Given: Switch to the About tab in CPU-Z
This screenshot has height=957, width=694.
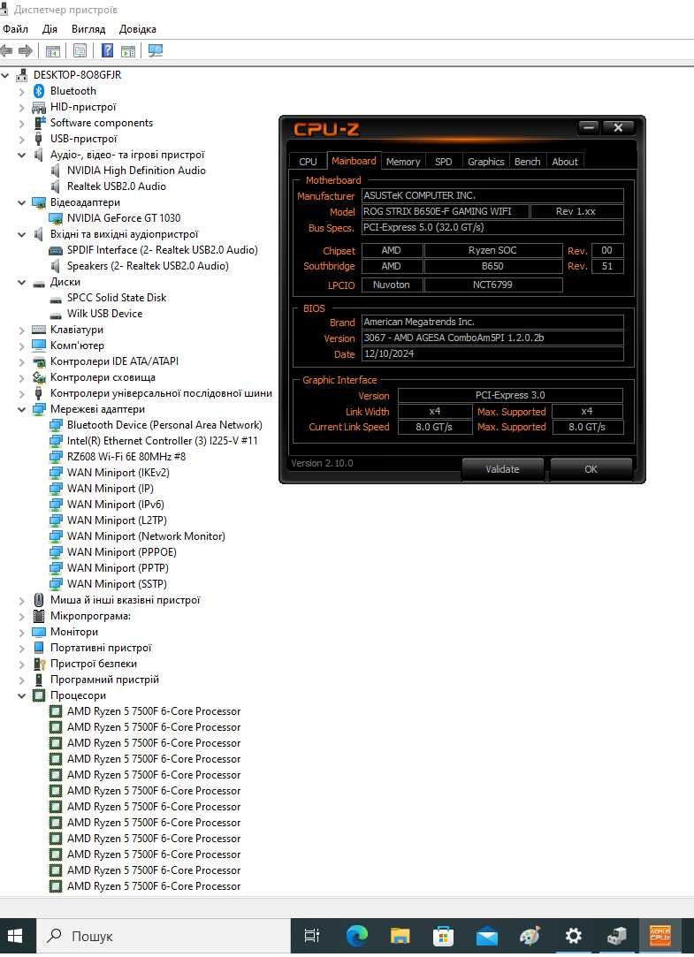Looking at the screenshot, I should pyautogui.click(x=565, y=161).
